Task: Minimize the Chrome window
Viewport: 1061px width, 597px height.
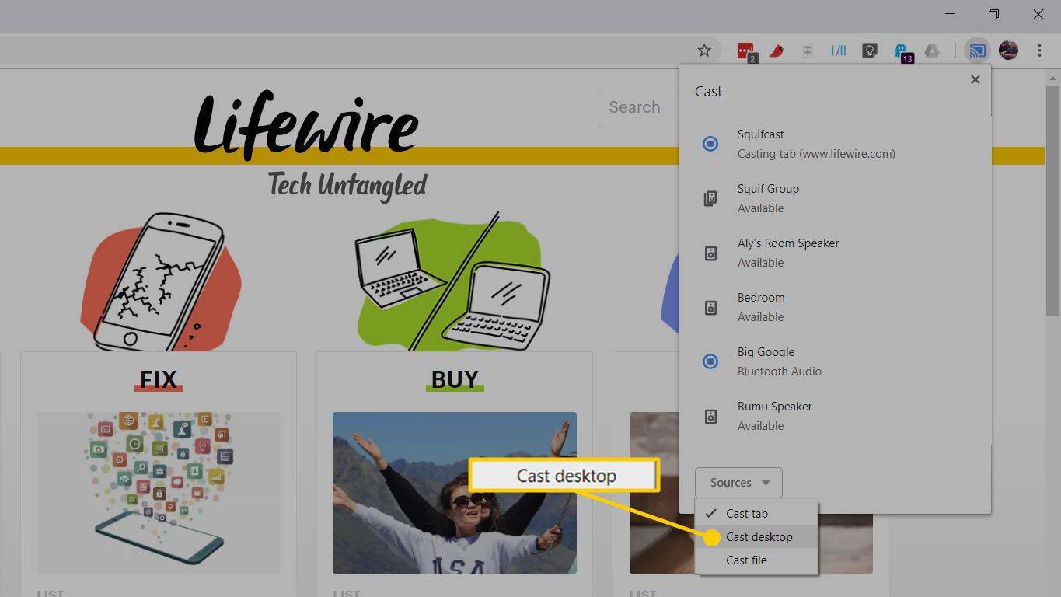Action: (951, 14)
